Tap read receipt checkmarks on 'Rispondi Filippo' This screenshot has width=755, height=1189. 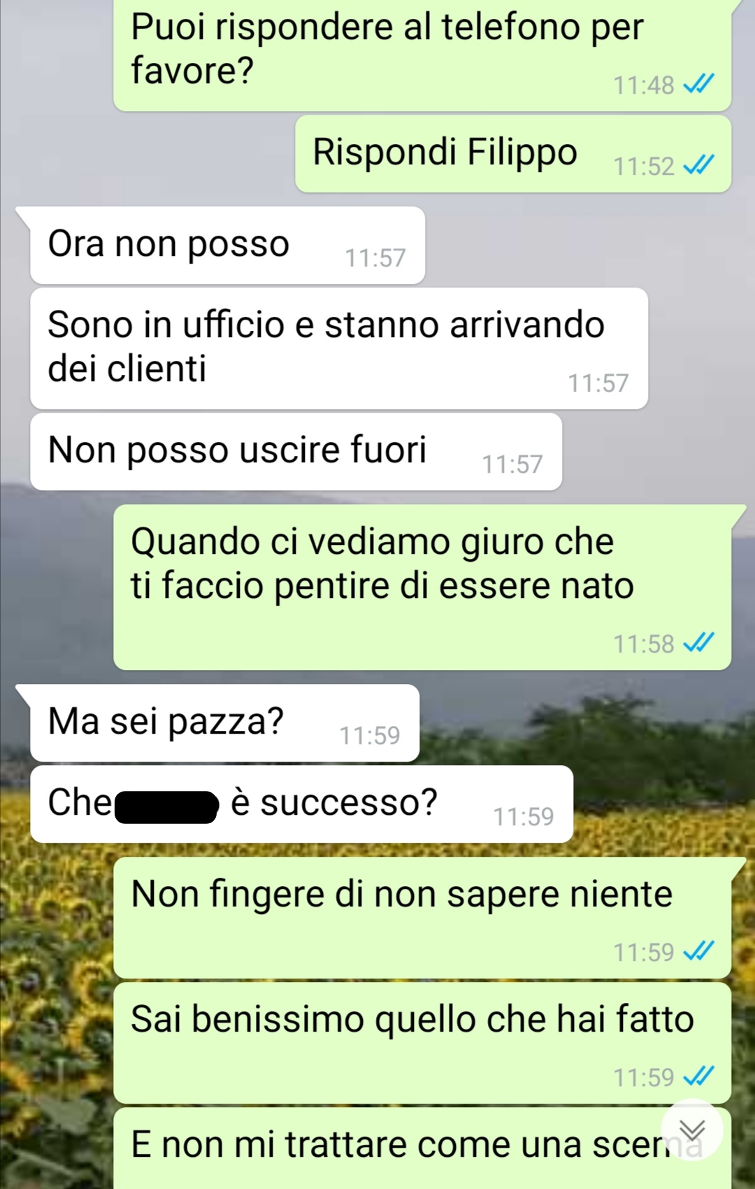tap(698, 165)
